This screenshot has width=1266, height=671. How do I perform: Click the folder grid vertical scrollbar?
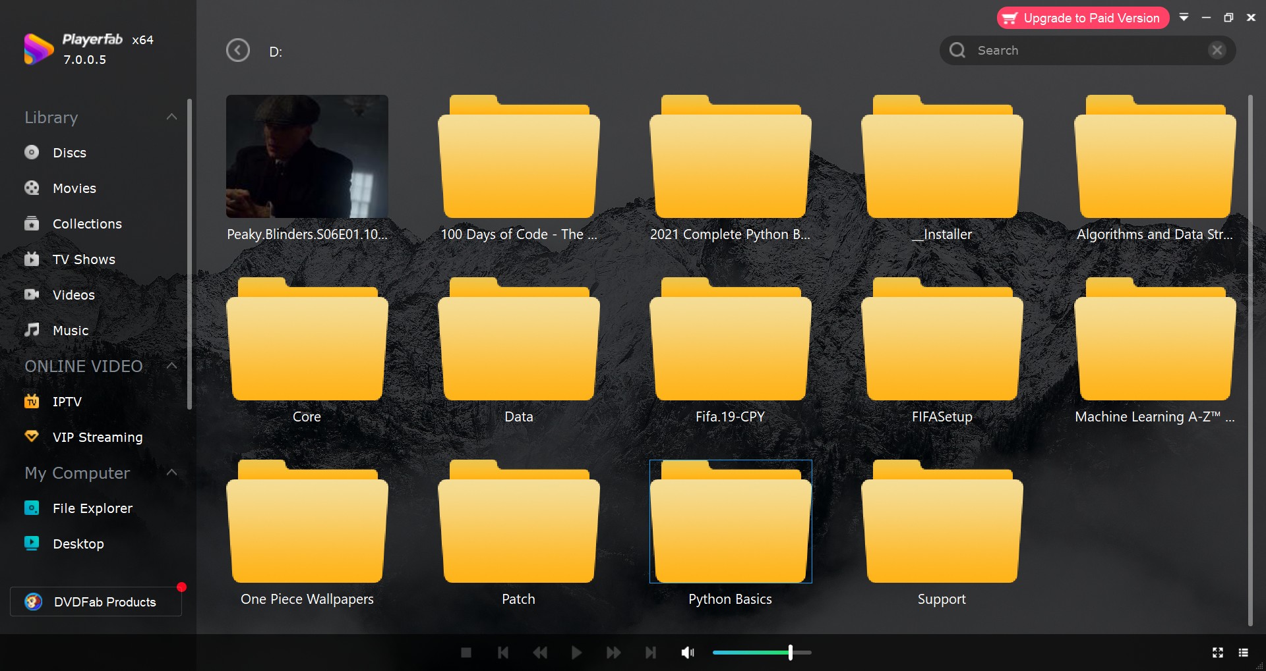(x=1250, y=360)
